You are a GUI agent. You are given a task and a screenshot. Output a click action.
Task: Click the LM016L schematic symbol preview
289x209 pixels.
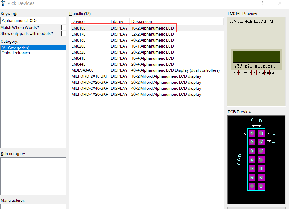[x=256, y=61]
